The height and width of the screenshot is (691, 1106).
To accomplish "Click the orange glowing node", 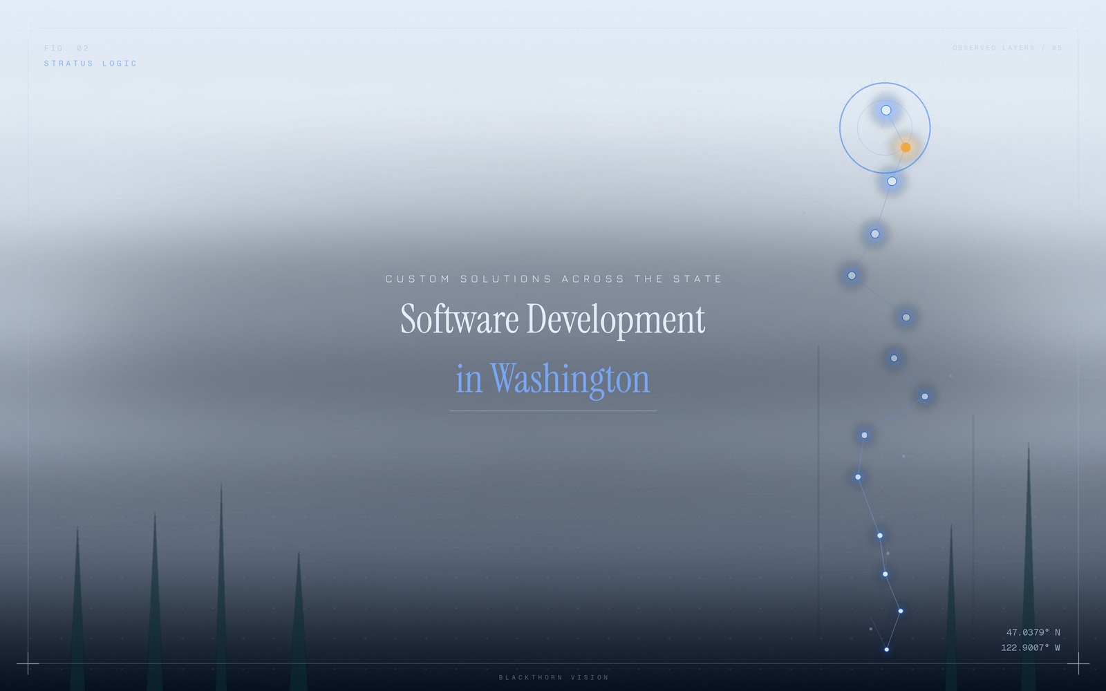I will (906, 147).
